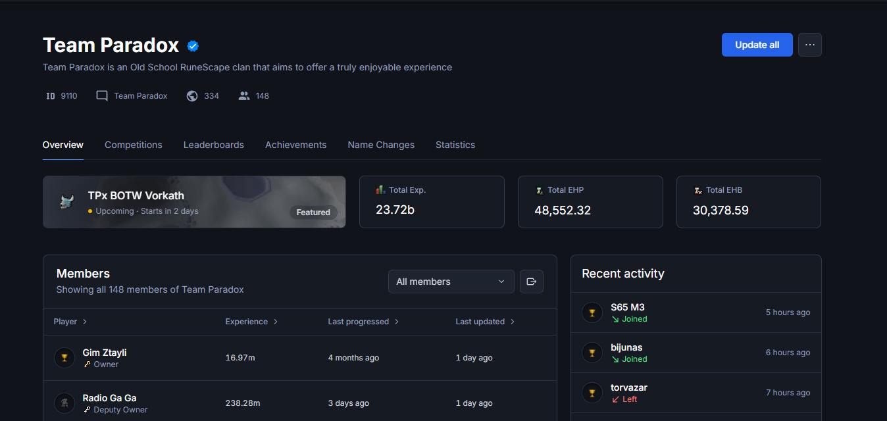Click Radio Ga Ga's avatar icon
The image size is (887, 421).
click(64, 403)
